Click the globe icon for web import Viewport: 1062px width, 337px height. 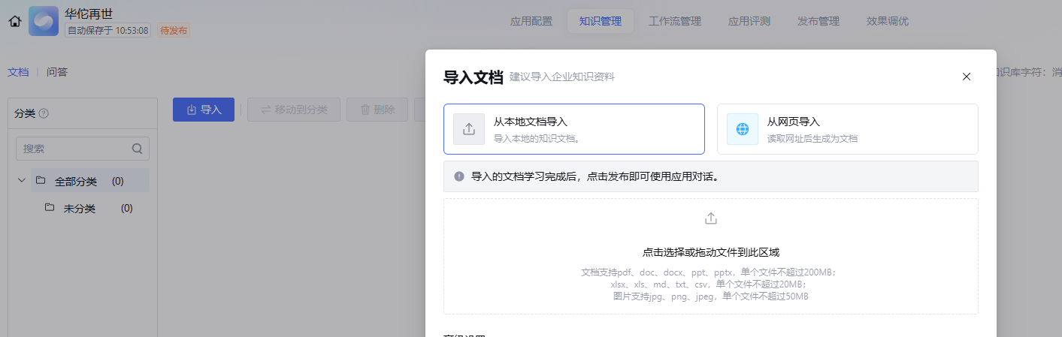[743, 129]
